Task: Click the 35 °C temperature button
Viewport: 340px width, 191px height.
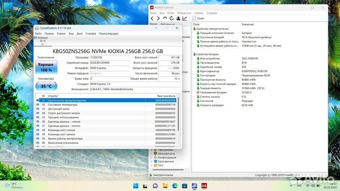Action: click(46, 86)
